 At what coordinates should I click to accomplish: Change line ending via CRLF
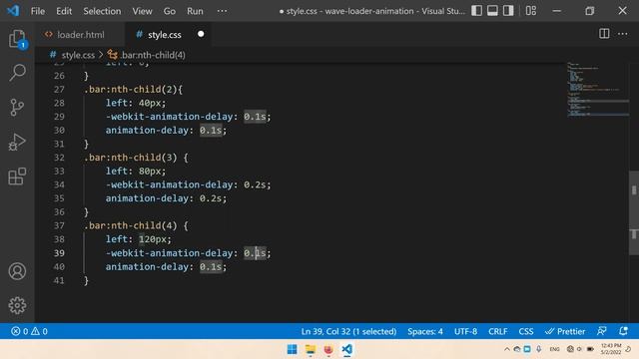click(497, 331)
